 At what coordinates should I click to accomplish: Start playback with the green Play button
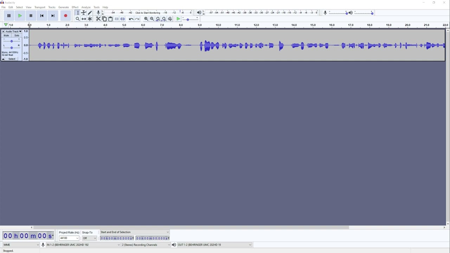point(20,15)
